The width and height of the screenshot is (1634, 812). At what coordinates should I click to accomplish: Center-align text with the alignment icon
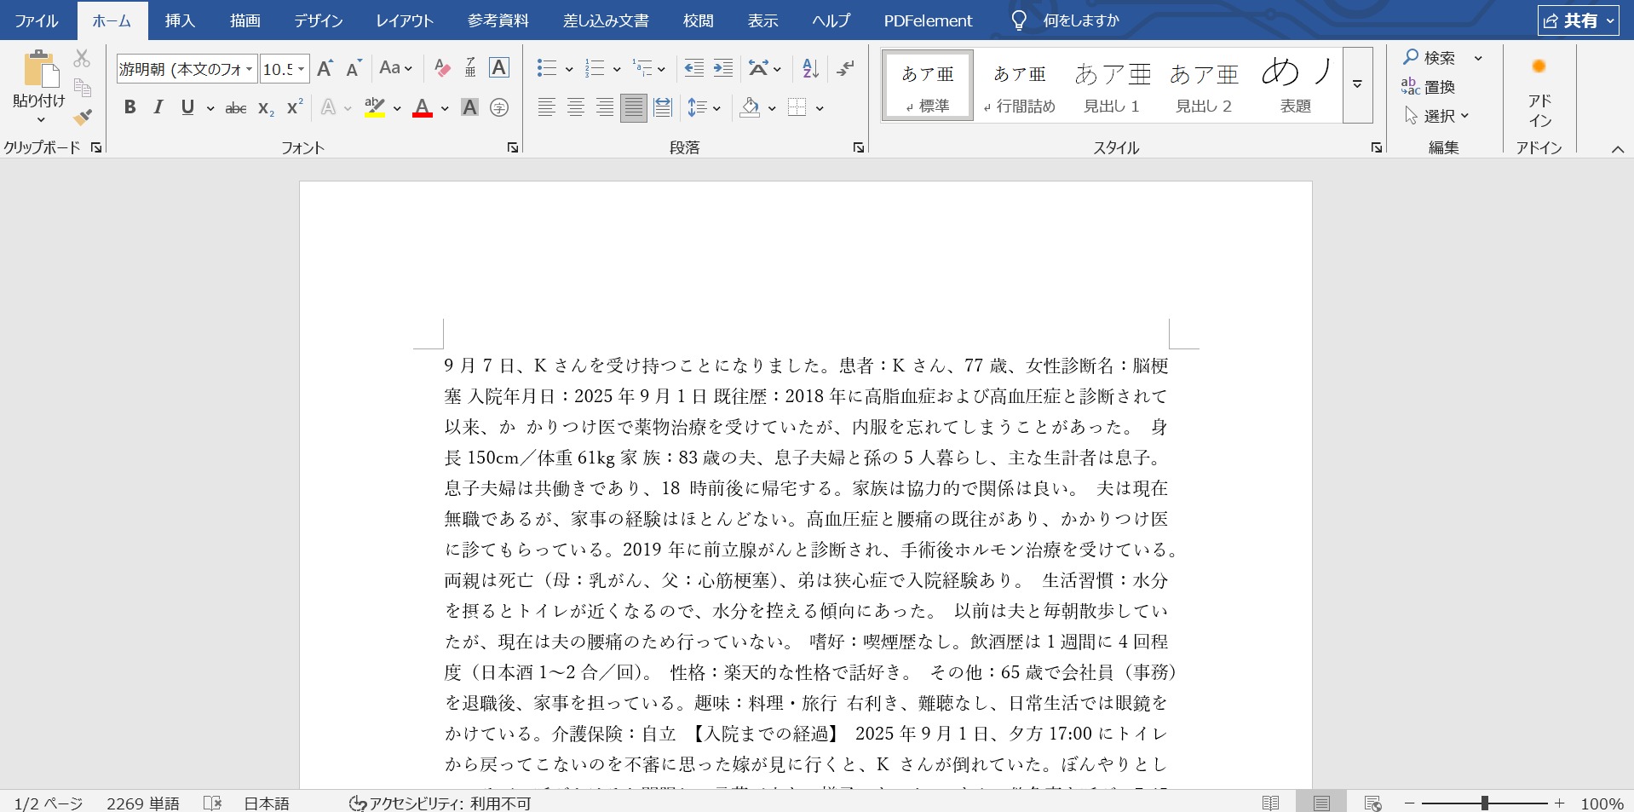tap(576, 107)
